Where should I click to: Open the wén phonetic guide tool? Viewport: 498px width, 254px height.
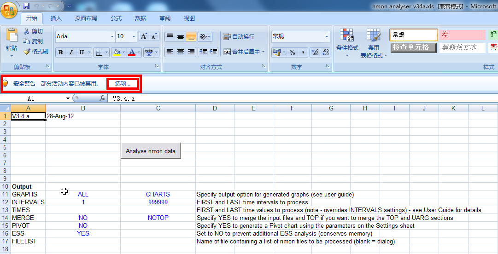coord(149,52)
